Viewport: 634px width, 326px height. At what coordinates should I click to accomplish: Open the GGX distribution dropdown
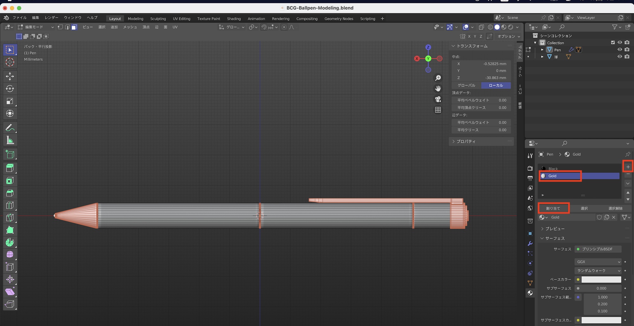(598, 262)
